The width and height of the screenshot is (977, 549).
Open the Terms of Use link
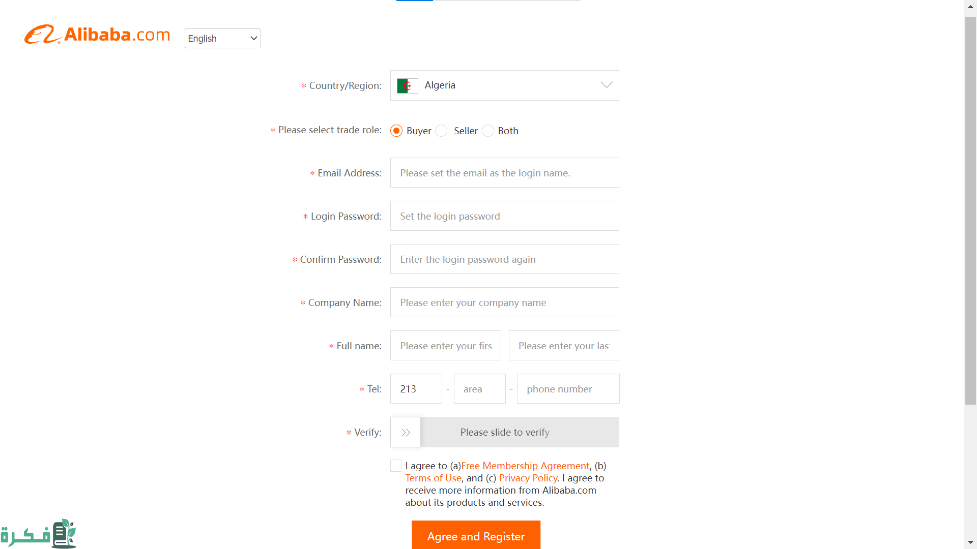(433, 478)
